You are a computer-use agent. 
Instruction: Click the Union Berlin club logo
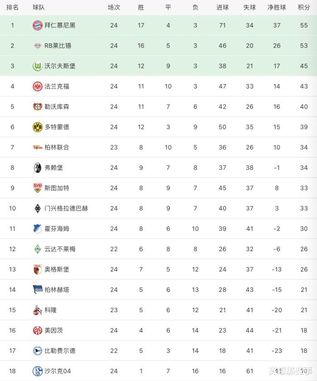pyautogui.click(x=38, y=148)
